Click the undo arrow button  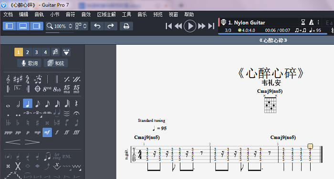(97, 26)
